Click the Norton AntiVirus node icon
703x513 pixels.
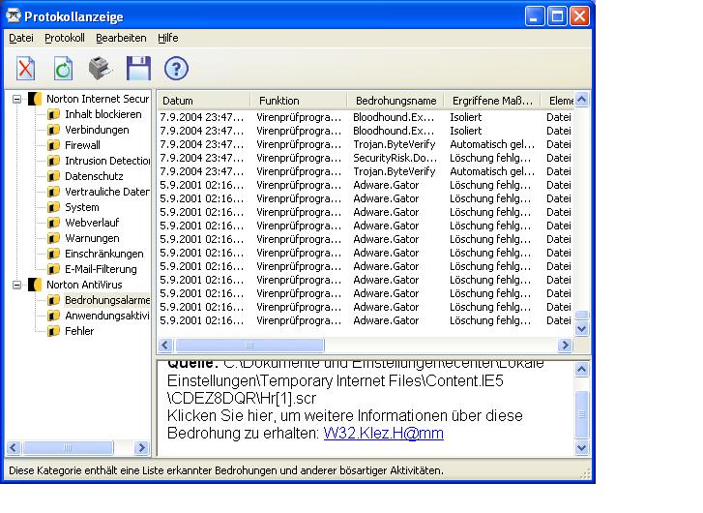coord(35,285)
